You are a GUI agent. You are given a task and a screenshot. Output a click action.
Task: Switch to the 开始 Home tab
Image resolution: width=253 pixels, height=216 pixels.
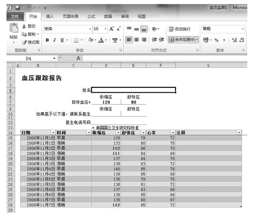point(33,17)
